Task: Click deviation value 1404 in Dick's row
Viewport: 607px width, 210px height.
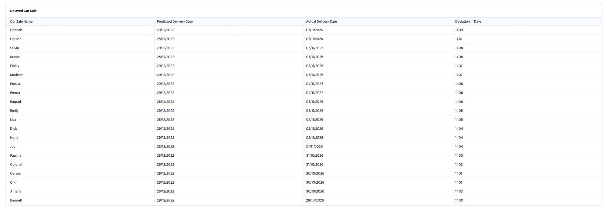Action: coord(459,129)
